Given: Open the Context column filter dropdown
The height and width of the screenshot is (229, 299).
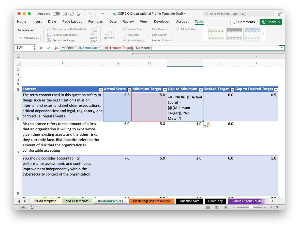Looking at the screenshot, I should [101, 89].
